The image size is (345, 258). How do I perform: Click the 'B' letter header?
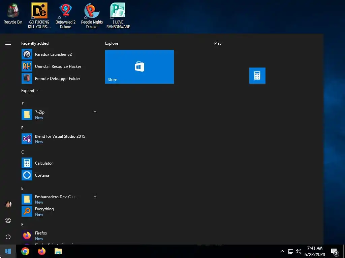click(22, 128)
